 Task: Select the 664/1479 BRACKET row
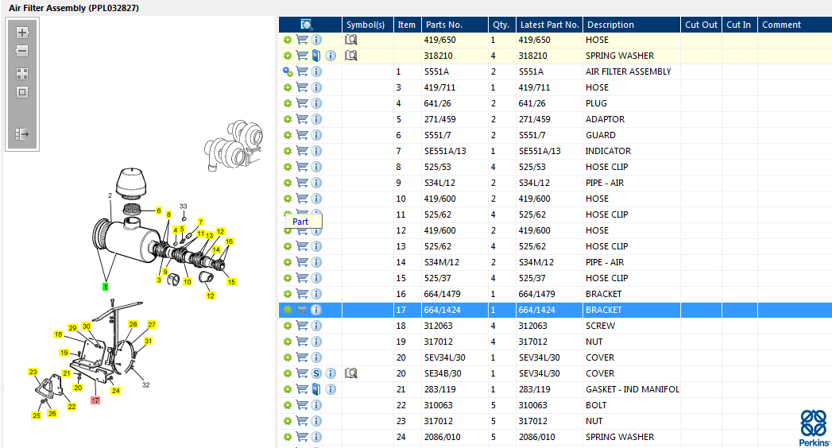(555, 294)
